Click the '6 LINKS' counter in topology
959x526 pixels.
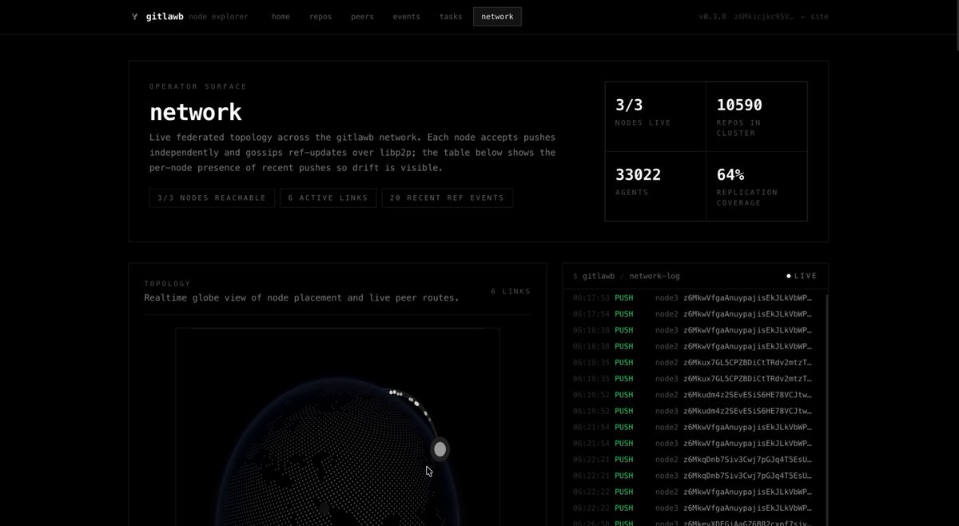pyautogui.click(x=511, y=292)
